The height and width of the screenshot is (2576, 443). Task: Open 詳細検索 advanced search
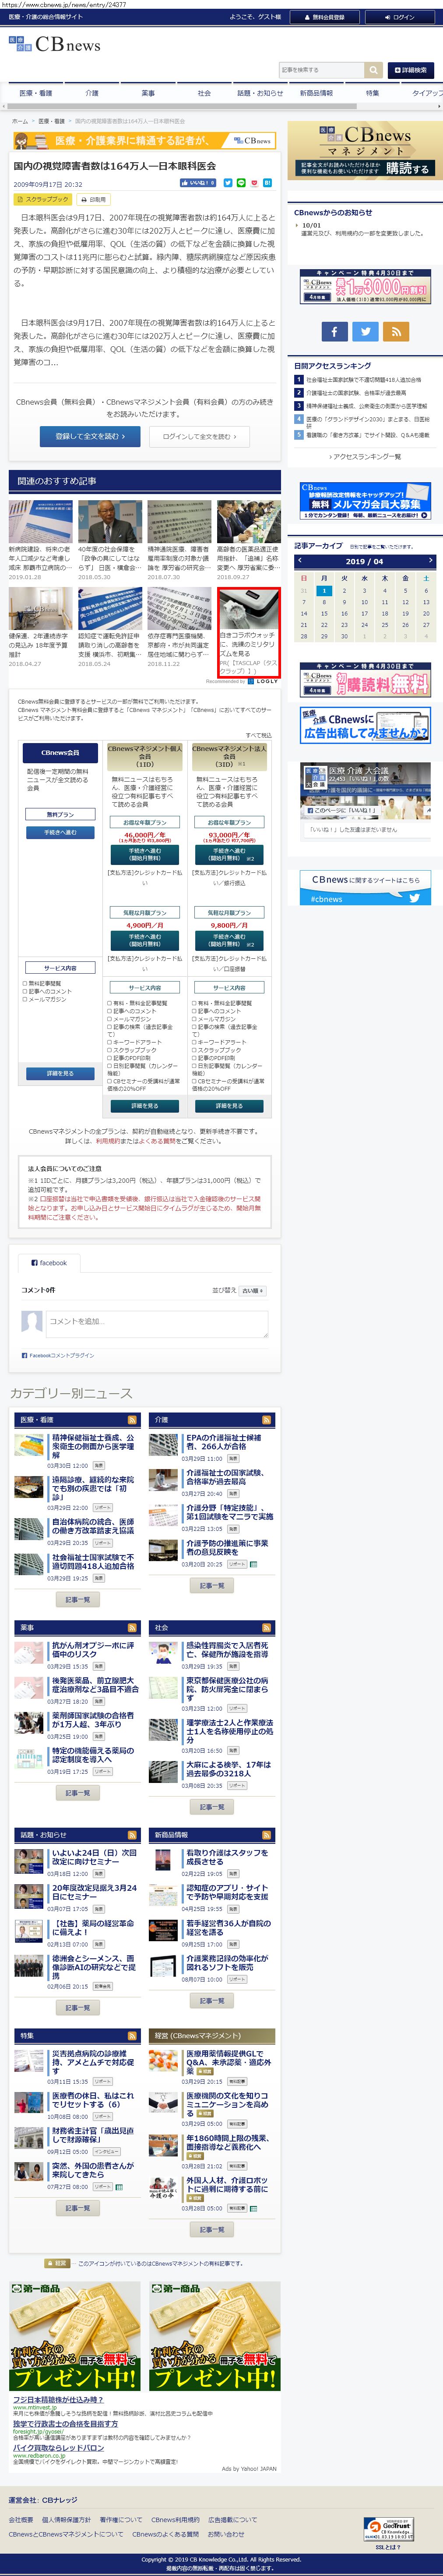tap(411, 70)
